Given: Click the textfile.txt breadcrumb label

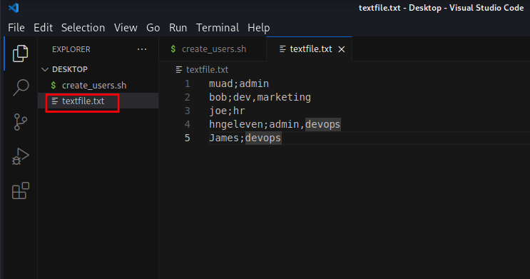Looking at the screenshot, I should coord(207,70).
